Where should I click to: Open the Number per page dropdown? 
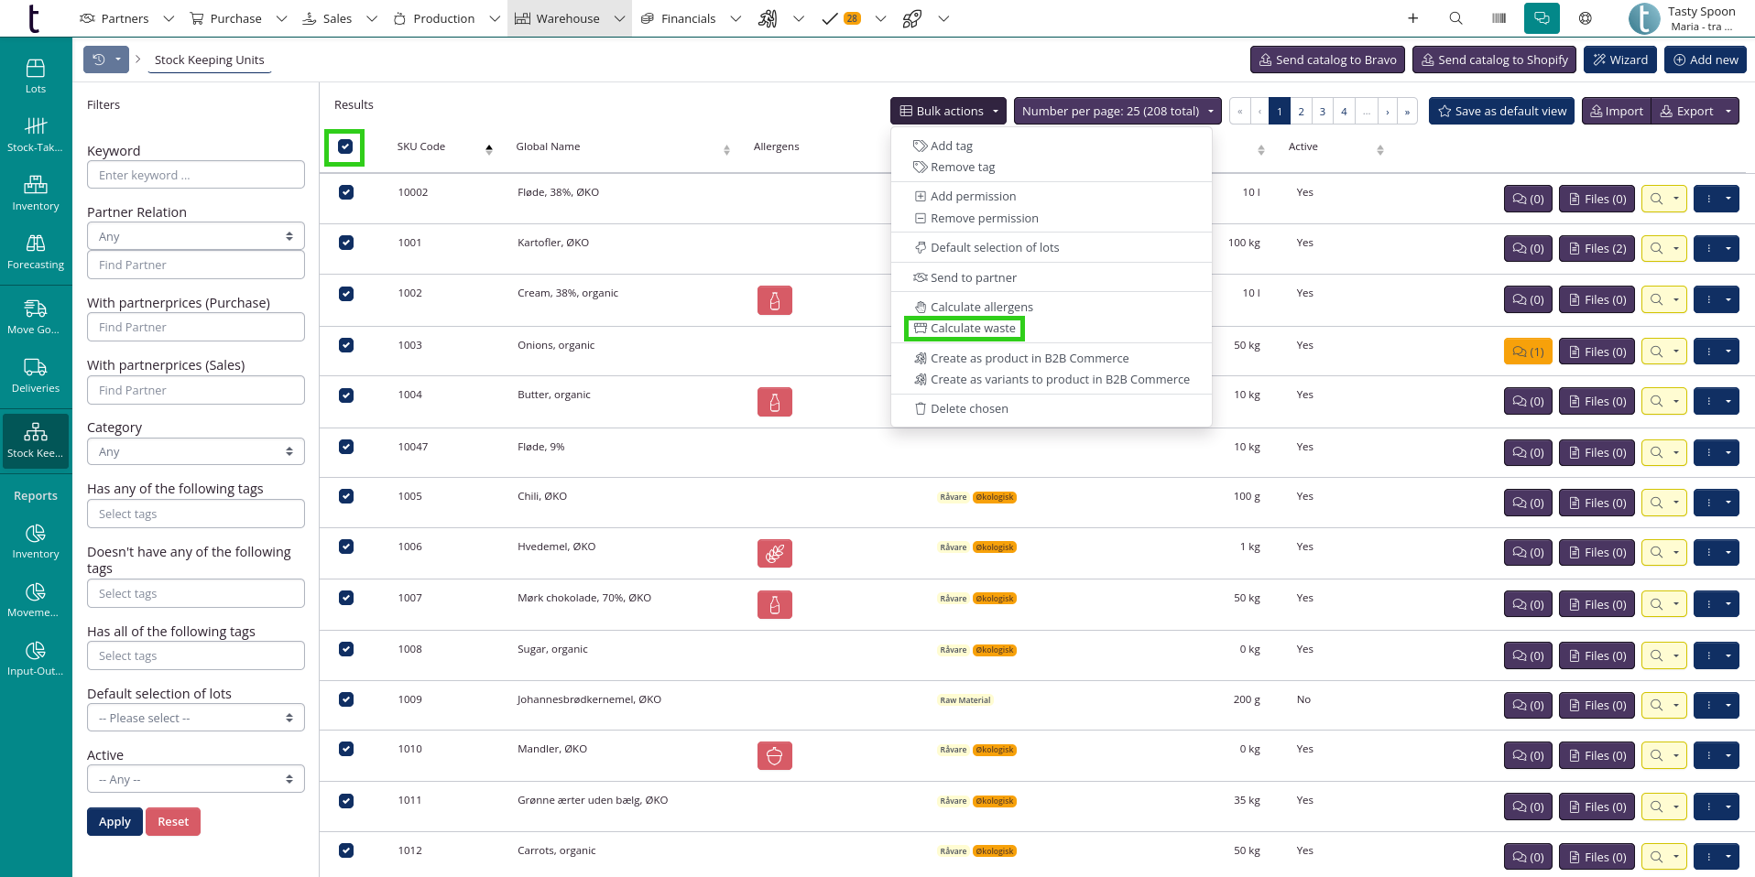[1117, 111]
